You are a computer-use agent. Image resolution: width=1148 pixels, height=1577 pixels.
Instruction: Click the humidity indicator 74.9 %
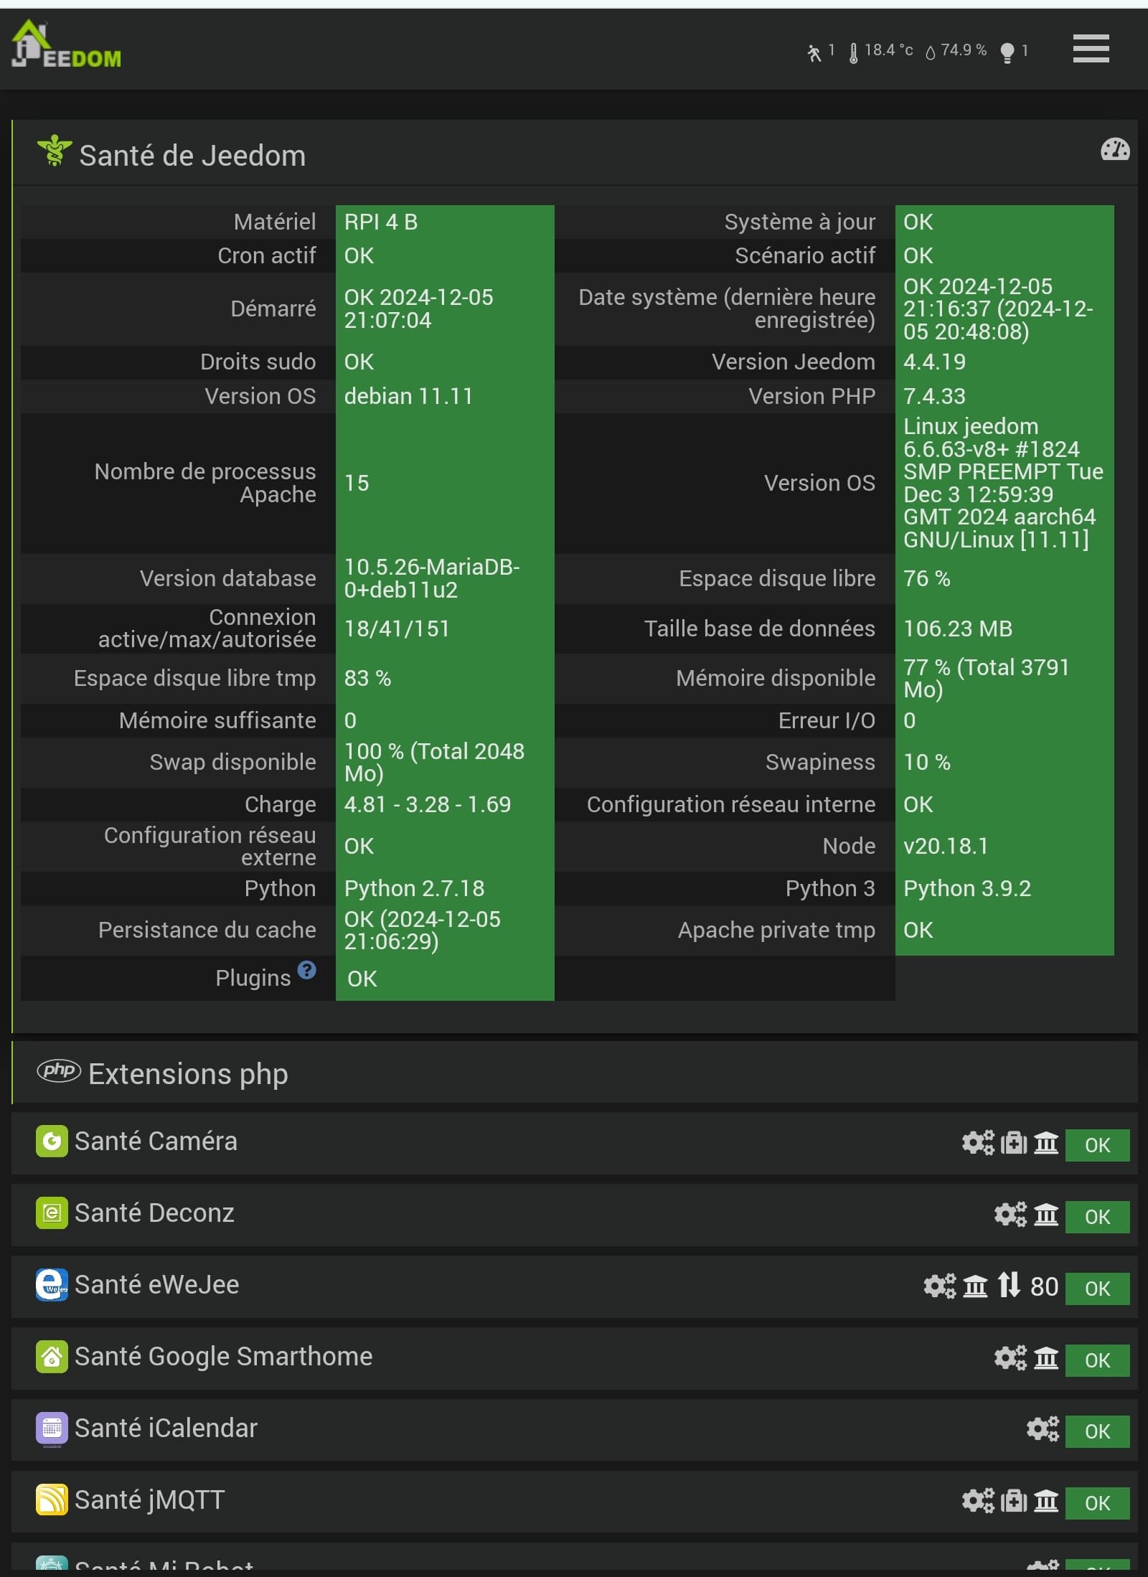(956, 51)
